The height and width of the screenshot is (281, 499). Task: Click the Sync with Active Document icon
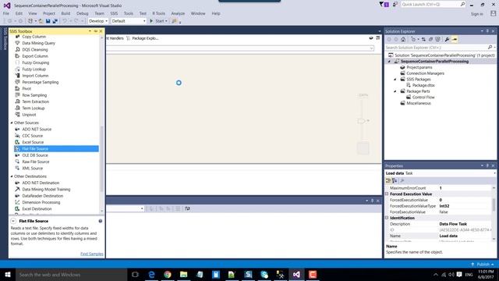423,40
